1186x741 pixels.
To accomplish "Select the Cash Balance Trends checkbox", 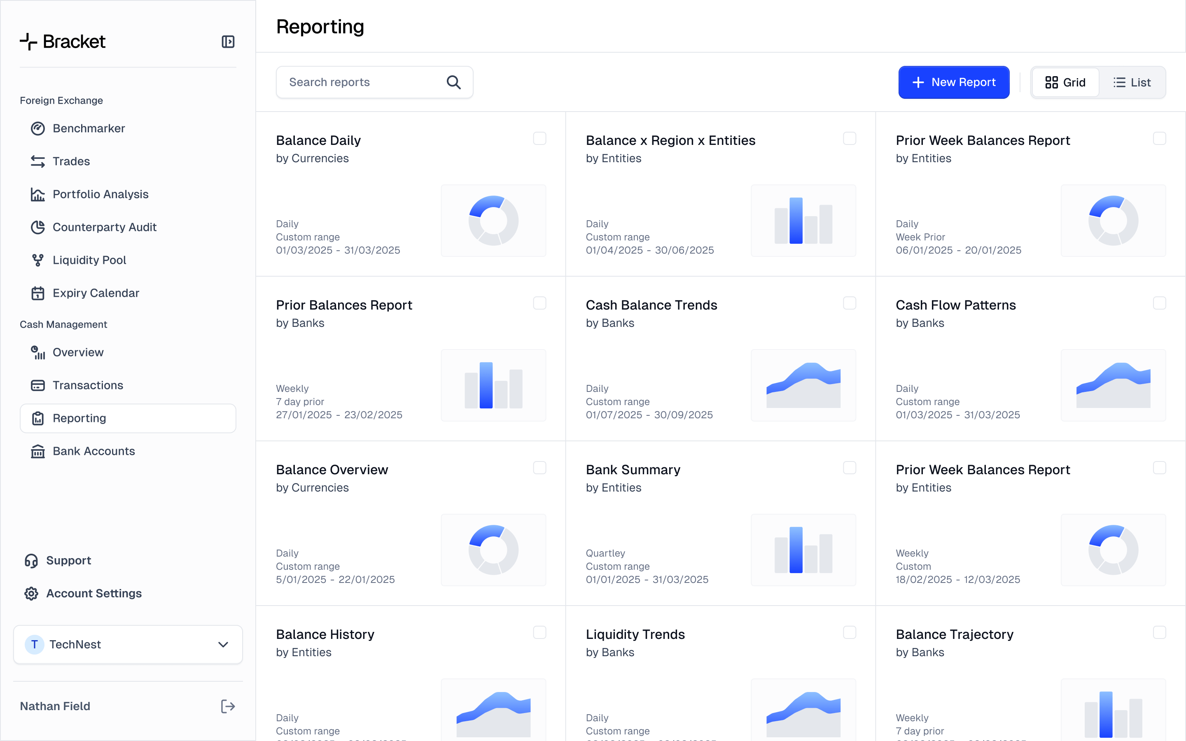I will click(x=849, y=303).
